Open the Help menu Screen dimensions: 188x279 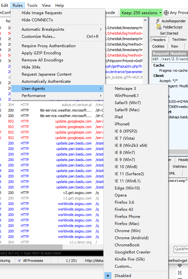(x=59, y=5)
